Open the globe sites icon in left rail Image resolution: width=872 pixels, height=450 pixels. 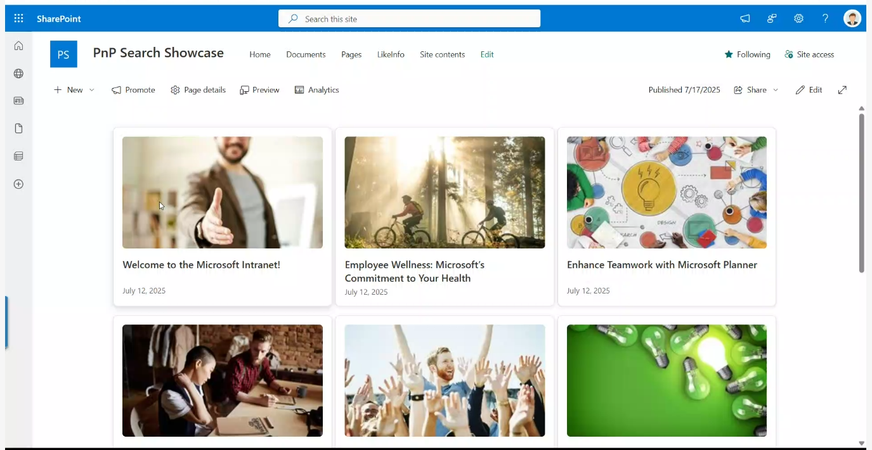(x=18, y=74)
